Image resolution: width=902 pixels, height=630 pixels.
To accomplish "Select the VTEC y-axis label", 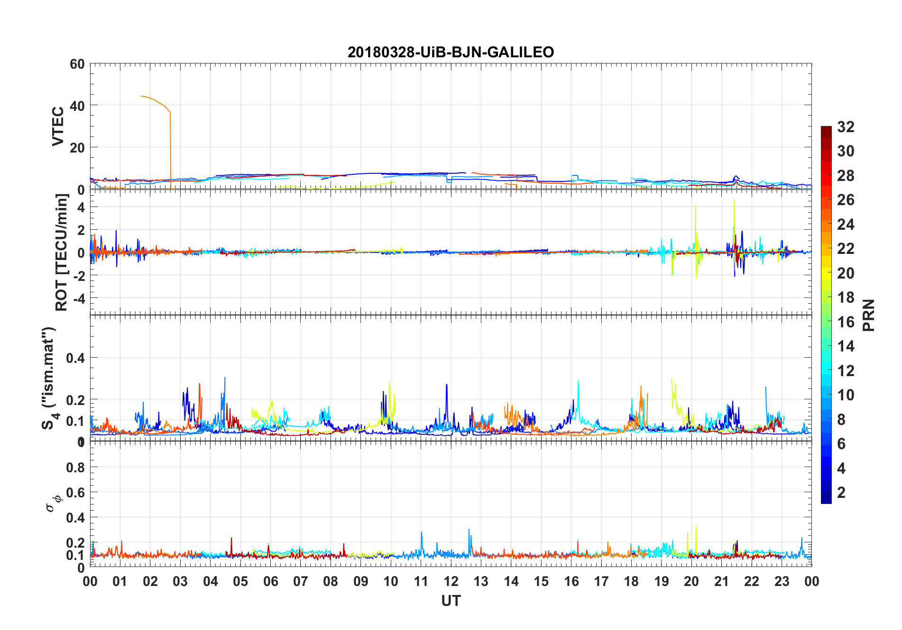I will (x=58, y=126).
